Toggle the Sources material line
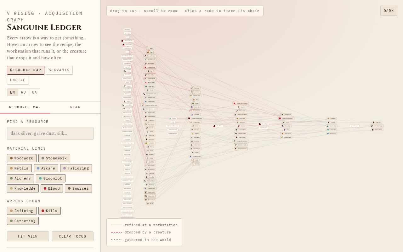This screenshot has width=403, height=252. [x=78, y=188]
